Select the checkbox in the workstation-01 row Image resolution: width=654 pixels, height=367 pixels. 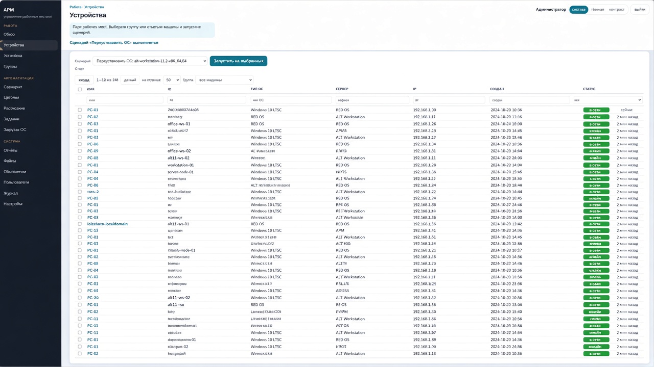[80, 165]
